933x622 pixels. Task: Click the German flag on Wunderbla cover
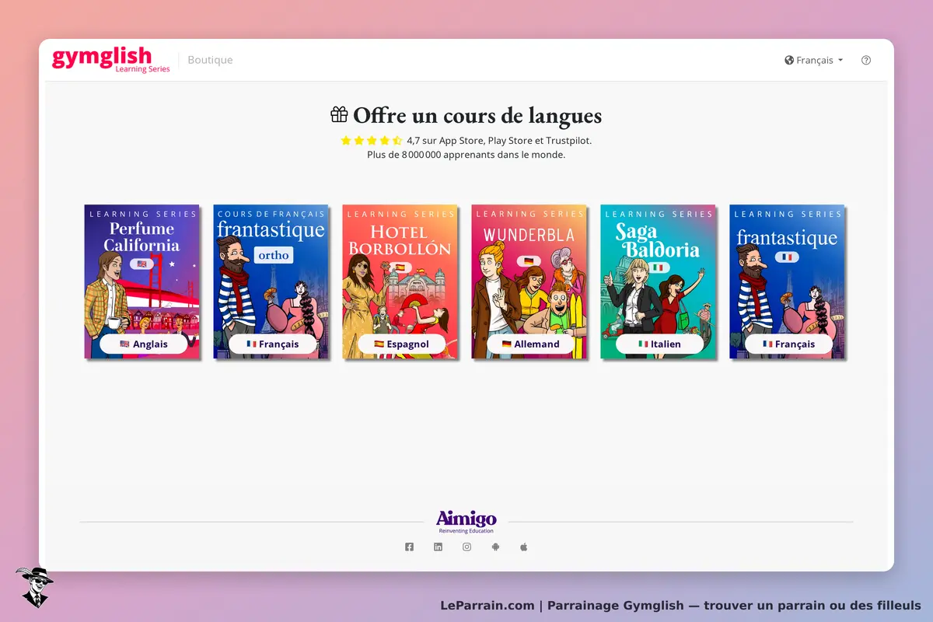529,261
